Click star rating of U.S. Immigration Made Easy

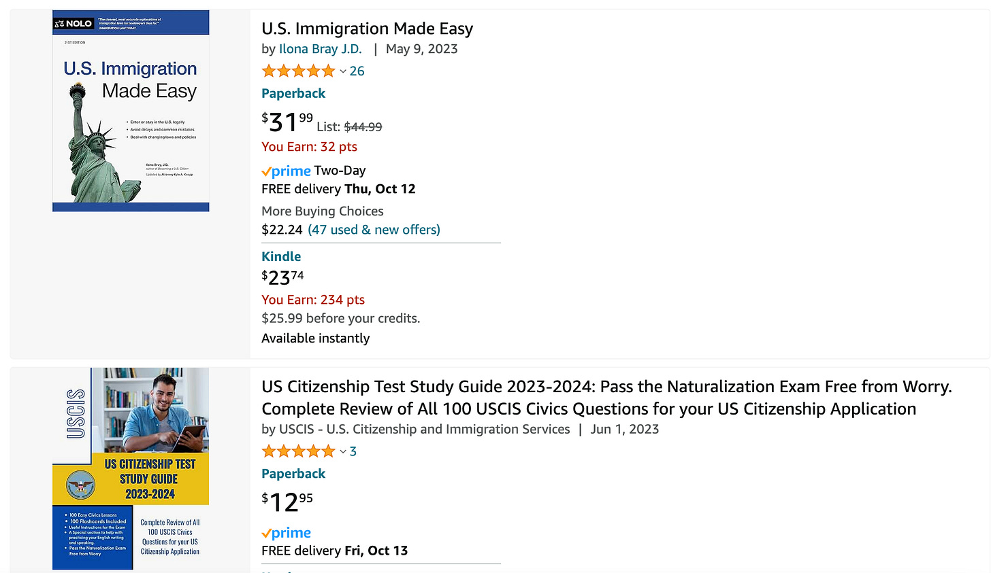click(x=298, y=71)
